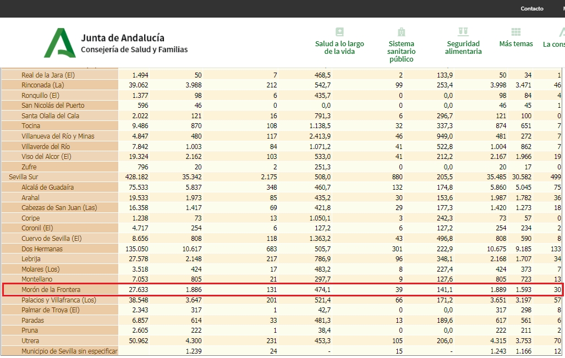Viewport: 565px width, 358px height.
Task: Select the highlighted Morón de la Frontera row
Action: (x=47, y=290)
